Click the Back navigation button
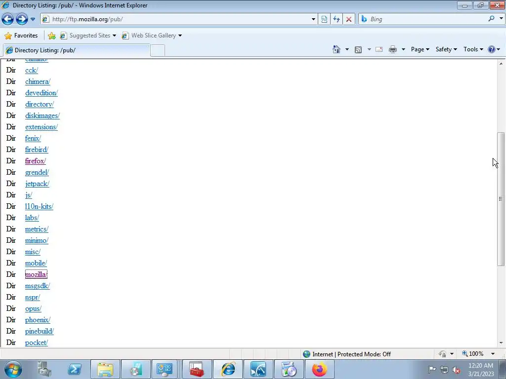506x379 pixels. [x=8, y=19]
